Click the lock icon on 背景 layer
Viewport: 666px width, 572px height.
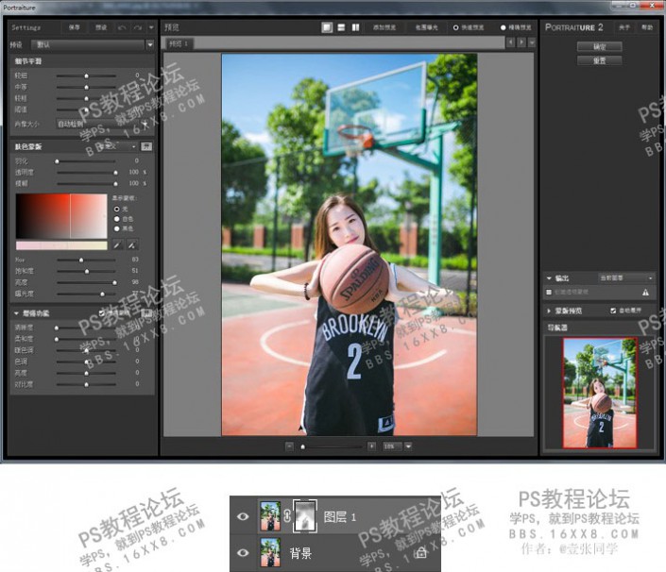pos(420,553)
